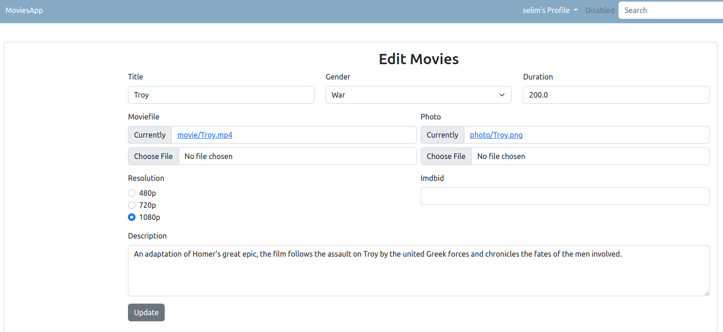The image size is (723, 332).
Task: Expand selim's Profile dropdown menu
Action: click(550, 10)
